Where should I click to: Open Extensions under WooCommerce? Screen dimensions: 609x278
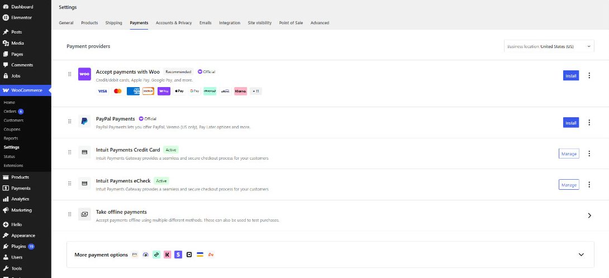(13, 165)
